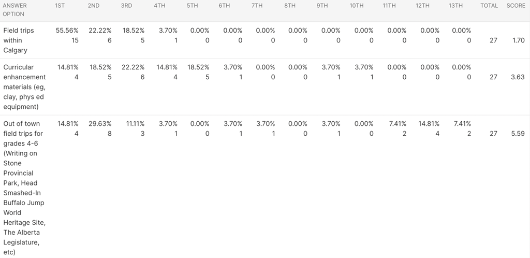The height and width of the screenshot is (258, 530).
Task: Click the SCORE column header
Action: [x=516, y=6]
